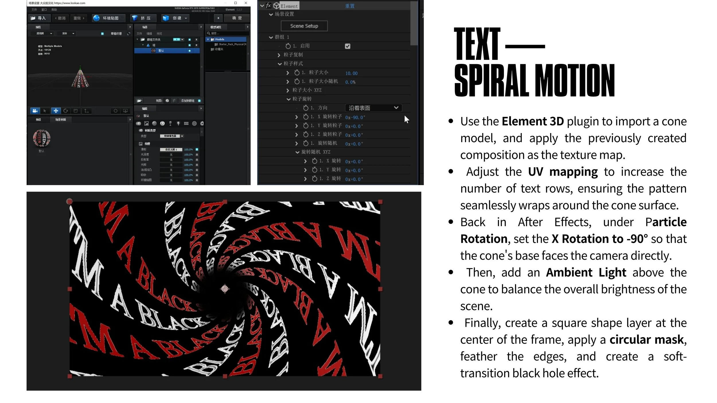Switch to the 场景材质 scene materials tab

point(61,120)
